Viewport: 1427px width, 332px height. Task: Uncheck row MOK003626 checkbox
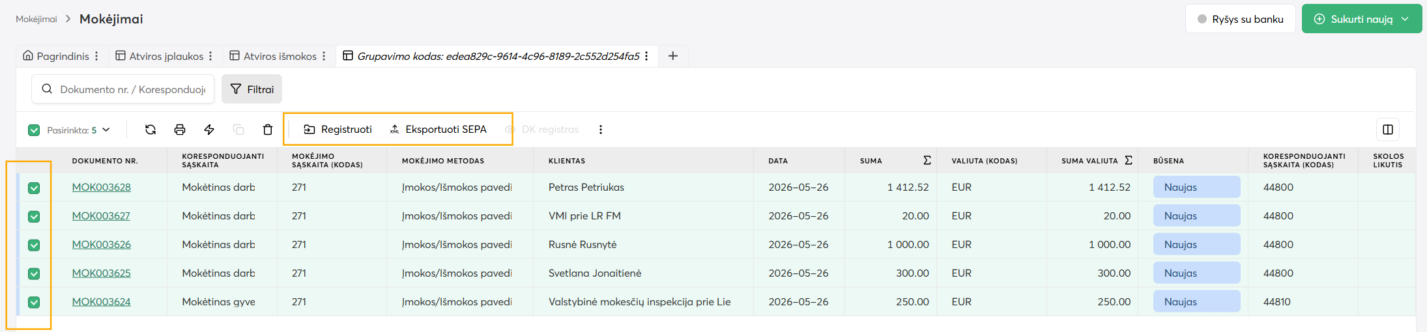tap(34, 245)
